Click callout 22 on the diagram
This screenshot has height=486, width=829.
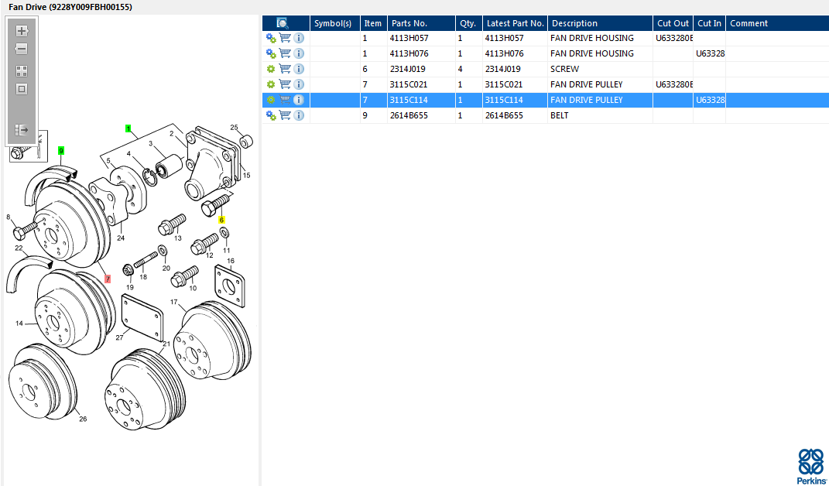pyautogui.click(x=19, y=248)
